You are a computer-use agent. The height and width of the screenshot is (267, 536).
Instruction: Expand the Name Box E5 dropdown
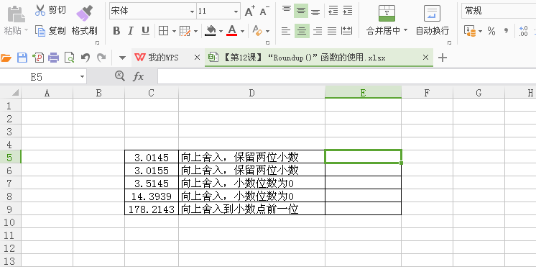pos(82,77)
